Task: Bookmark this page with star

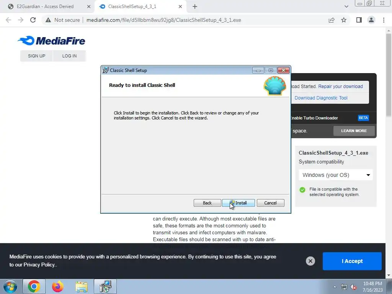Action: tap(344, 20)
